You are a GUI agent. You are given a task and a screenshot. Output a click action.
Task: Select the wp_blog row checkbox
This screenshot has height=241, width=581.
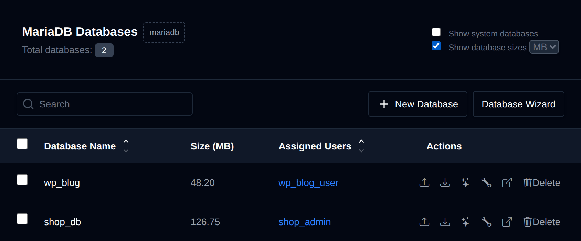pyautogui.click(x=22, y=180)
